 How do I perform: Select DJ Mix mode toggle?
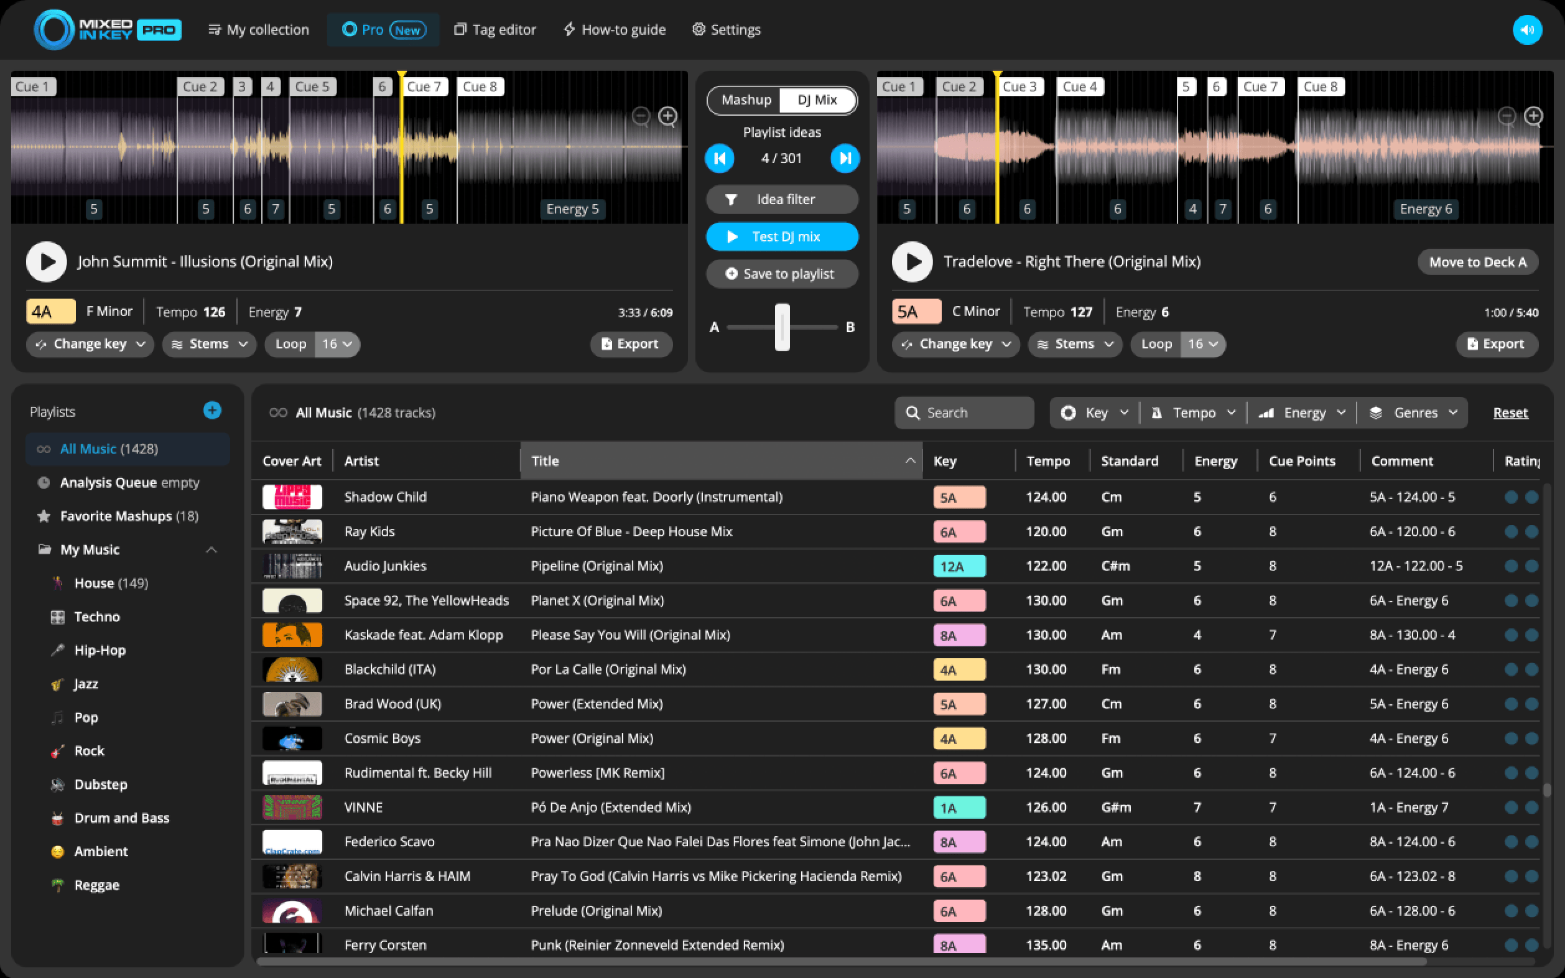pos(817,100)
